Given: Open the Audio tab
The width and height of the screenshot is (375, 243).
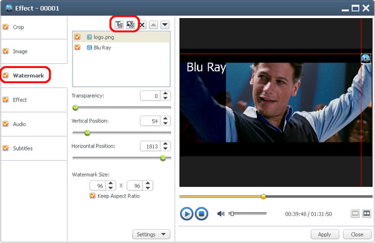Looking at the screenshot, I should click(x=34, y=124).
